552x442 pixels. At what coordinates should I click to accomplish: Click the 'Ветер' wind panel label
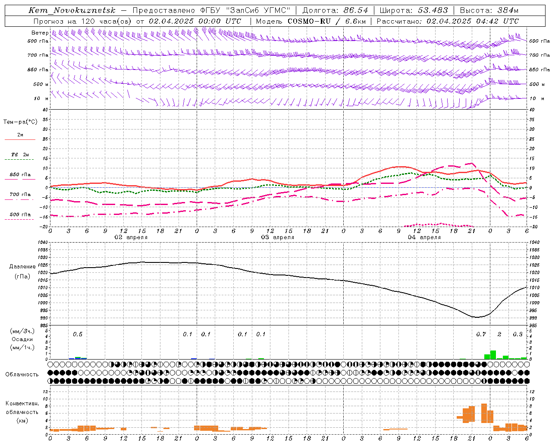pyautogui.click(x=40, y=33)
